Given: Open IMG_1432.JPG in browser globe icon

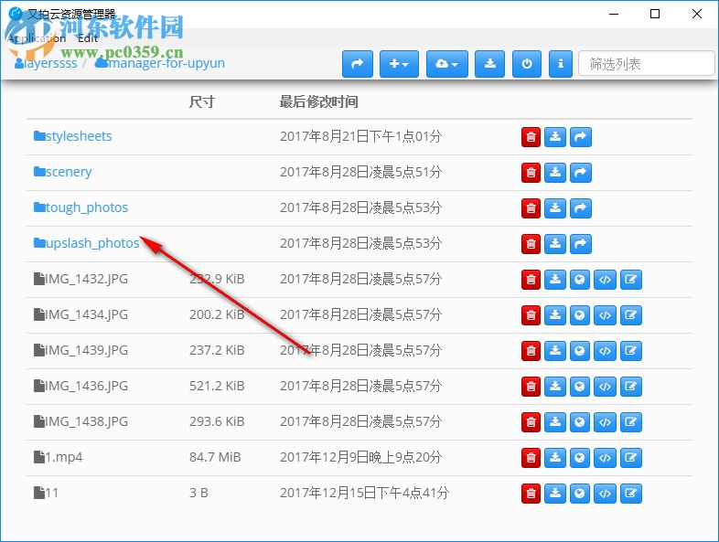Looking at the screenshot, I should 580,280.
